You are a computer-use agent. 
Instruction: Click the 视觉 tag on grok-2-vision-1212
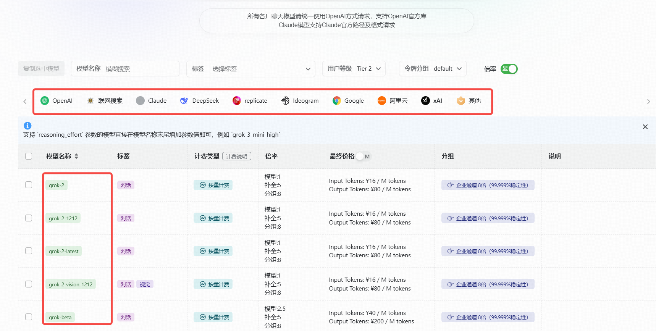(x=145, y=284)
